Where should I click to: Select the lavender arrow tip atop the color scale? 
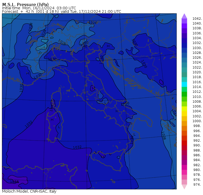(x=184, y=16)
